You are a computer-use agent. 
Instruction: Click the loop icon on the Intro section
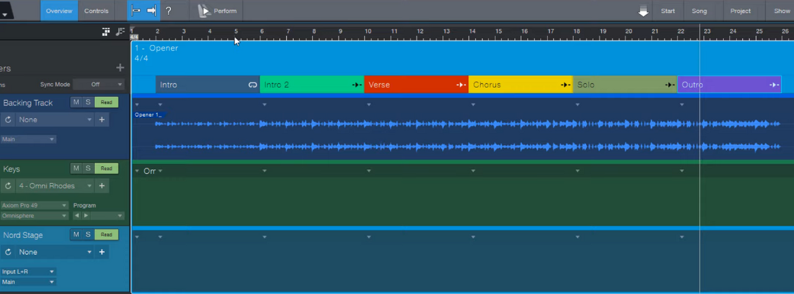click(252, 85)
